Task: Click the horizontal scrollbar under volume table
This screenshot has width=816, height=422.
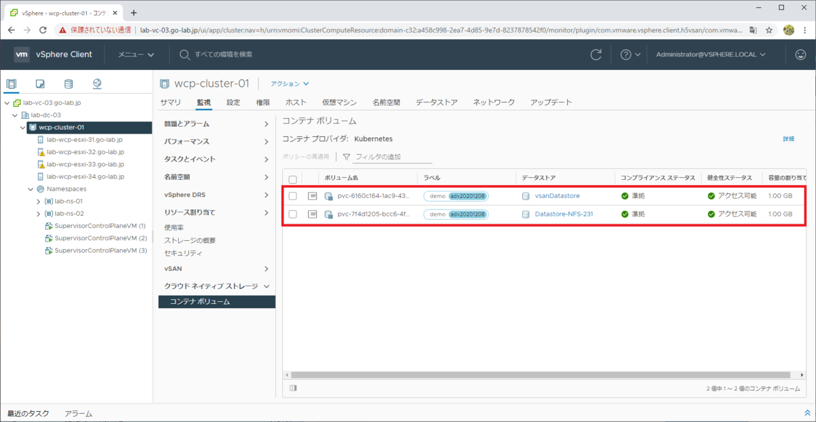Action: point(541,375)
